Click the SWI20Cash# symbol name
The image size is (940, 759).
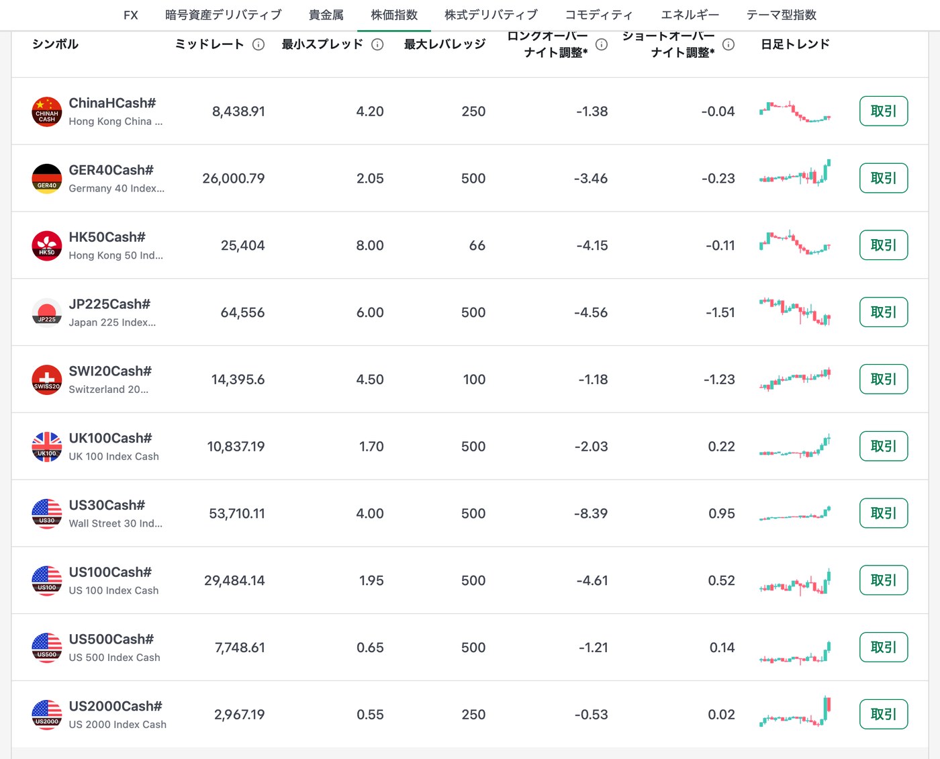[x=110, y=371]
